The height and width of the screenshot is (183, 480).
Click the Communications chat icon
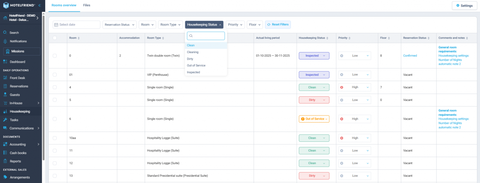coord(5,128)
